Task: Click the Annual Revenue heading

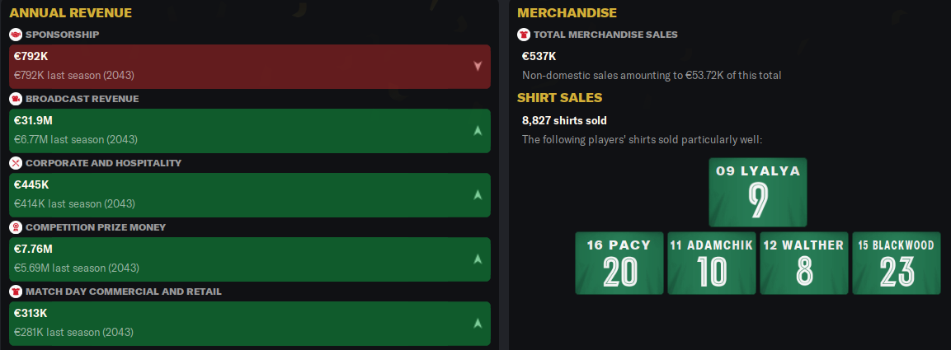Action: tap(64, 13)
